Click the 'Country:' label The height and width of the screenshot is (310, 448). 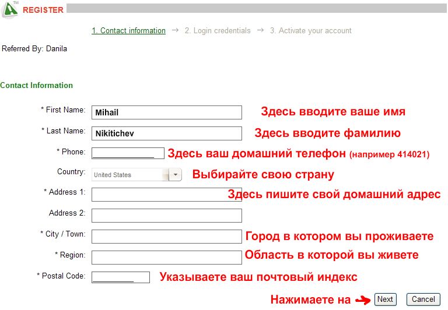[x=71, y=171]
